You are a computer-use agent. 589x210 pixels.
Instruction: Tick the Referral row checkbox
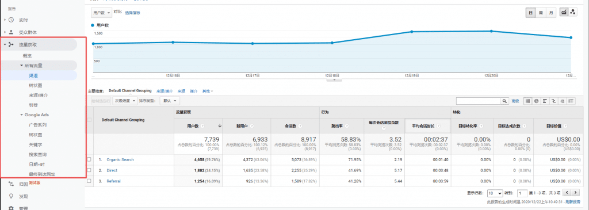pyautogui.click(x=89, y=181)
